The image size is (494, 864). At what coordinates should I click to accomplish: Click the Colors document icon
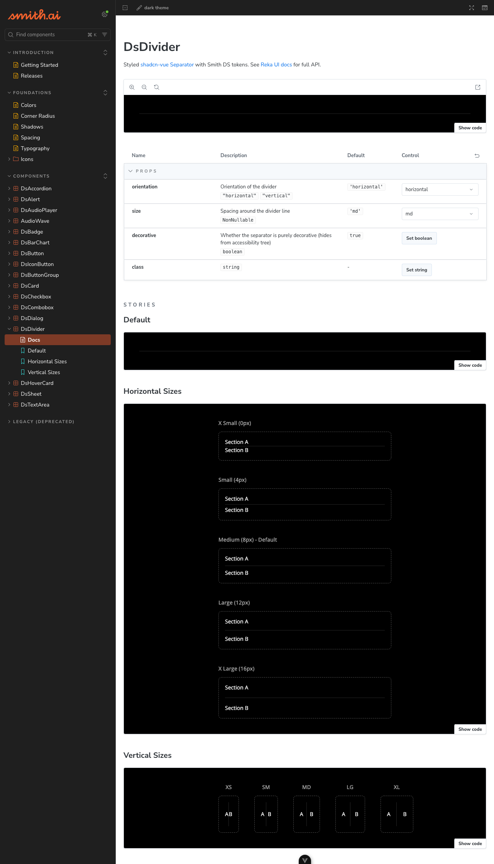(x=16, y=105)
